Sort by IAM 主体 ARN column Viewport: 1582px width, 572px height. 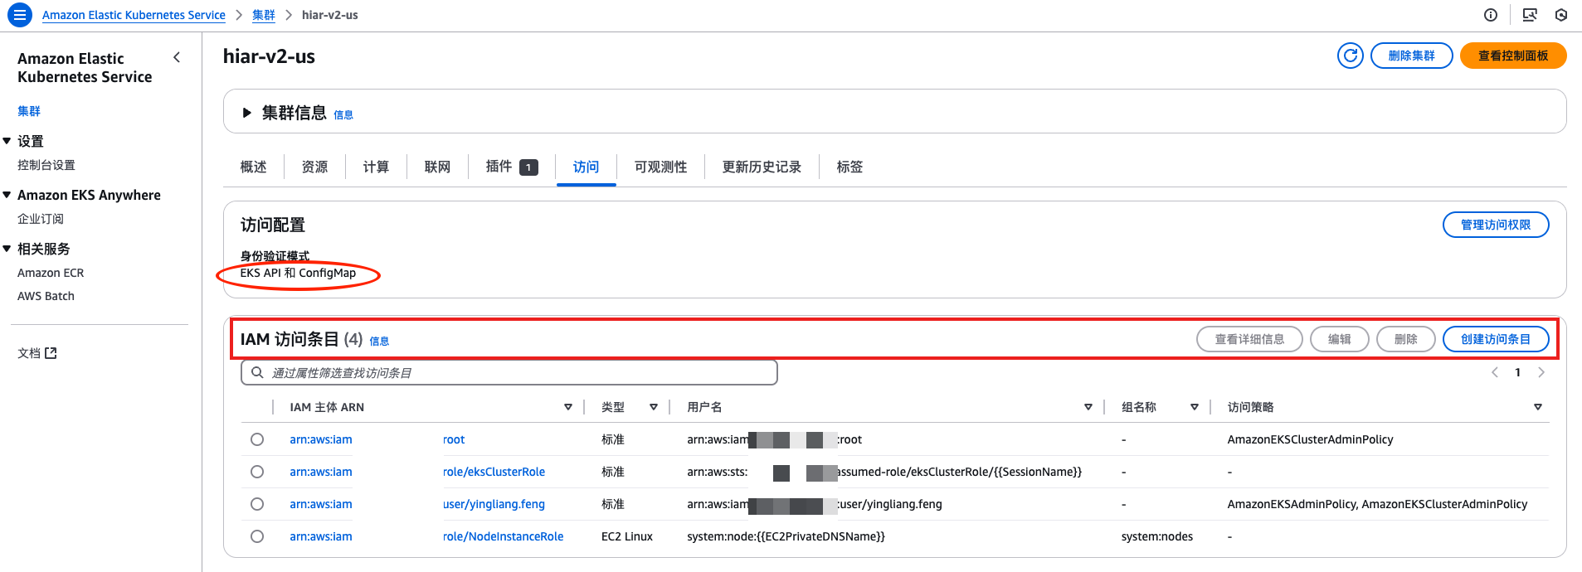coord(568,407)
